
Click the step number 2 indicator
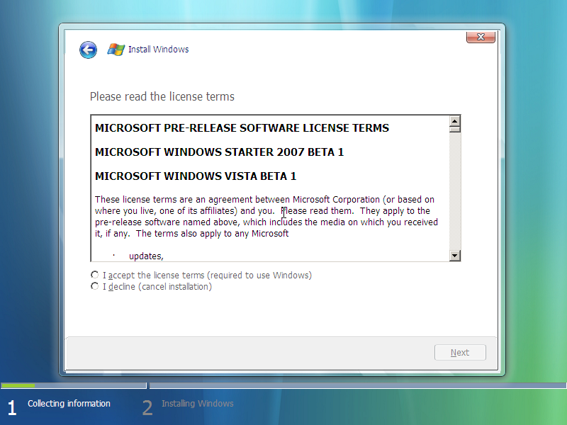(x=147, y=408)
